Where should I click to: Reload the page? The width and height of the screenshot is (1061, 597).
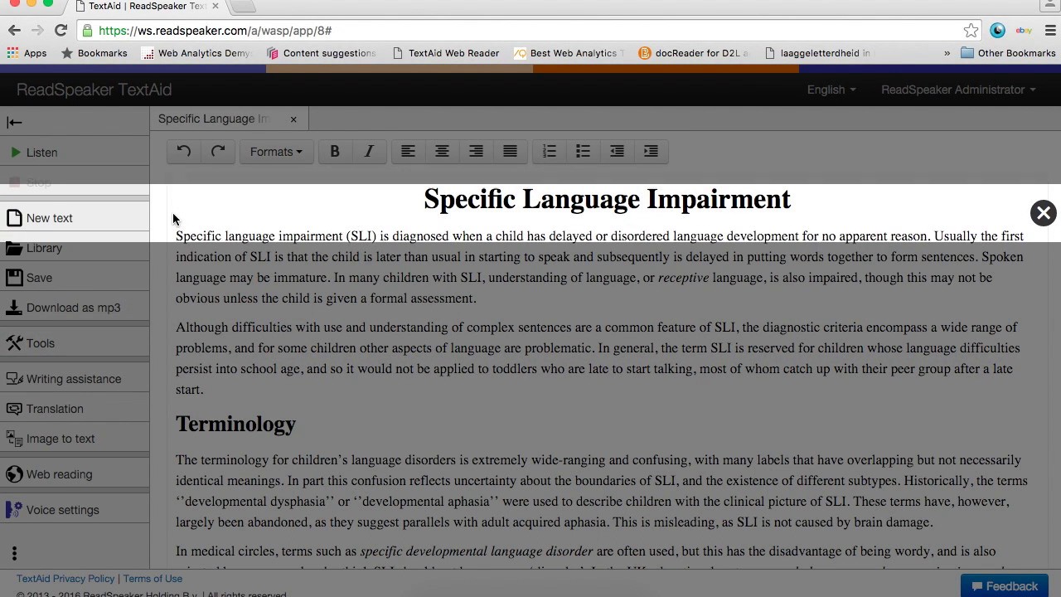point(61,31)
